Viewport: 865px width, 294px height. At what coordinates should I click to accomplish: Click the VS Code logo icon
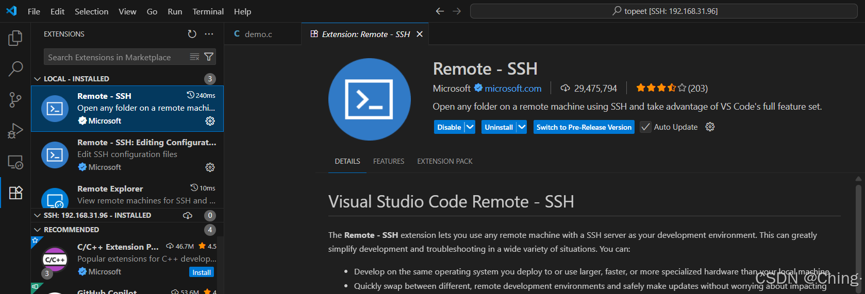click(x=11, y=11)
